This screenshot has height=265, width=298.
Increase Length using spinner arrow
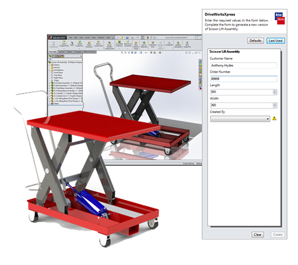tap(275, 91)
